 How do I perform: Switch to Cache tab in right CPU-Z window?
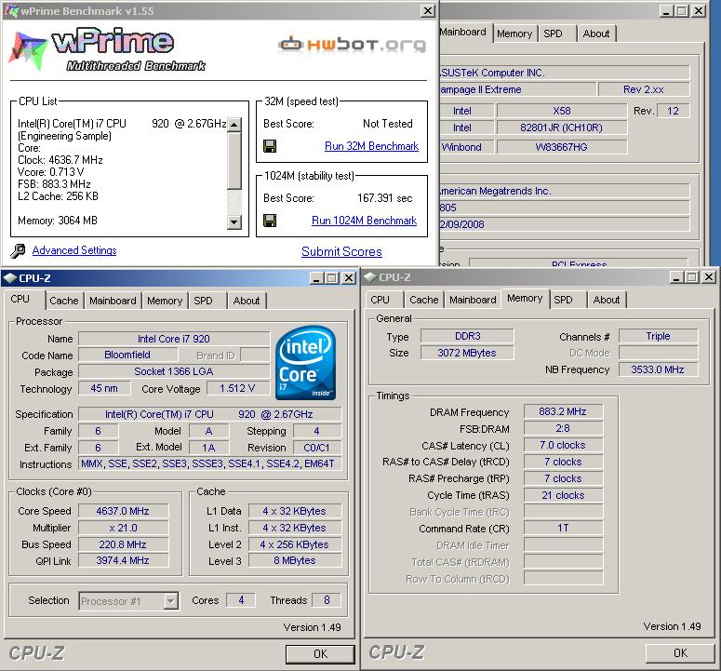(424, 300)
